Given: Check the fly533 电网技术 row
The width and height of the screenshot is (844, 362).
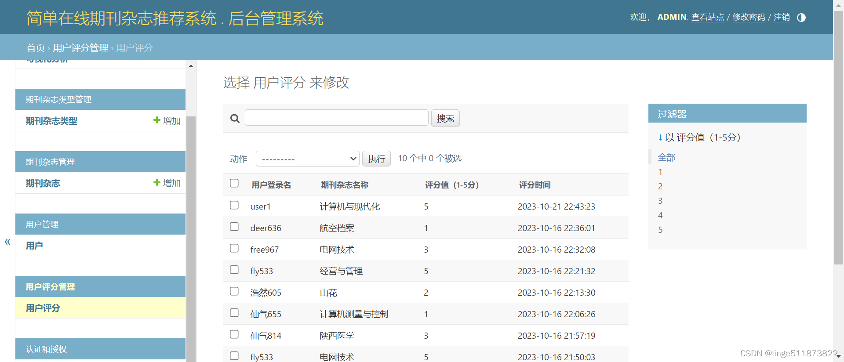Looking at the screenshot, I should [234, 356].
